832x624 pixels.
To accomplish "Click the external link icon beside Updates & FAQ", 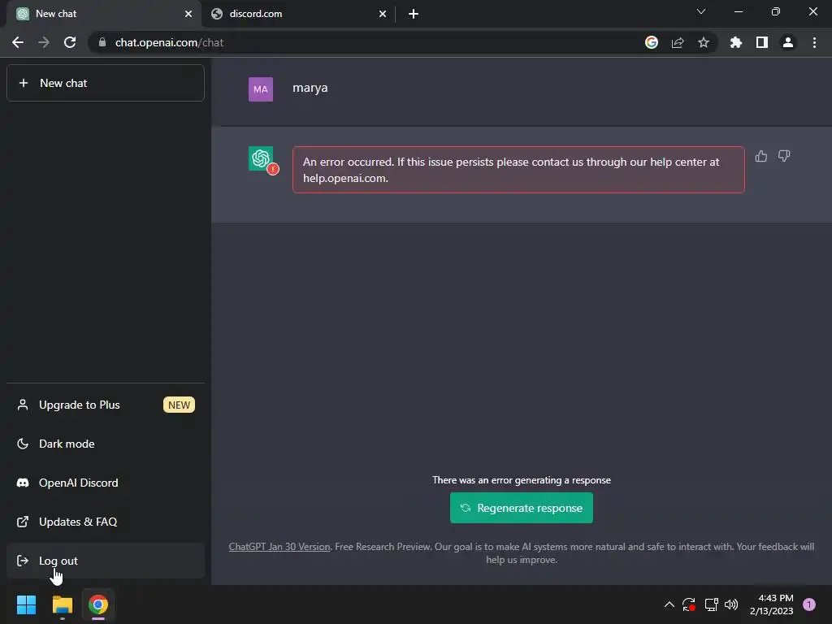I will click(x=23, y=522).
